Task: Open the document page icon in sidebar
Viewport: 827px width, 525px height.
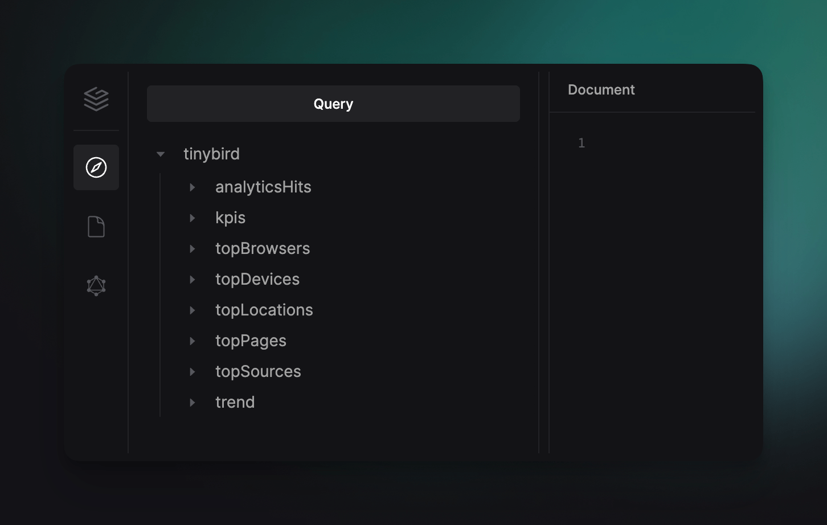Action: [96, 227]
